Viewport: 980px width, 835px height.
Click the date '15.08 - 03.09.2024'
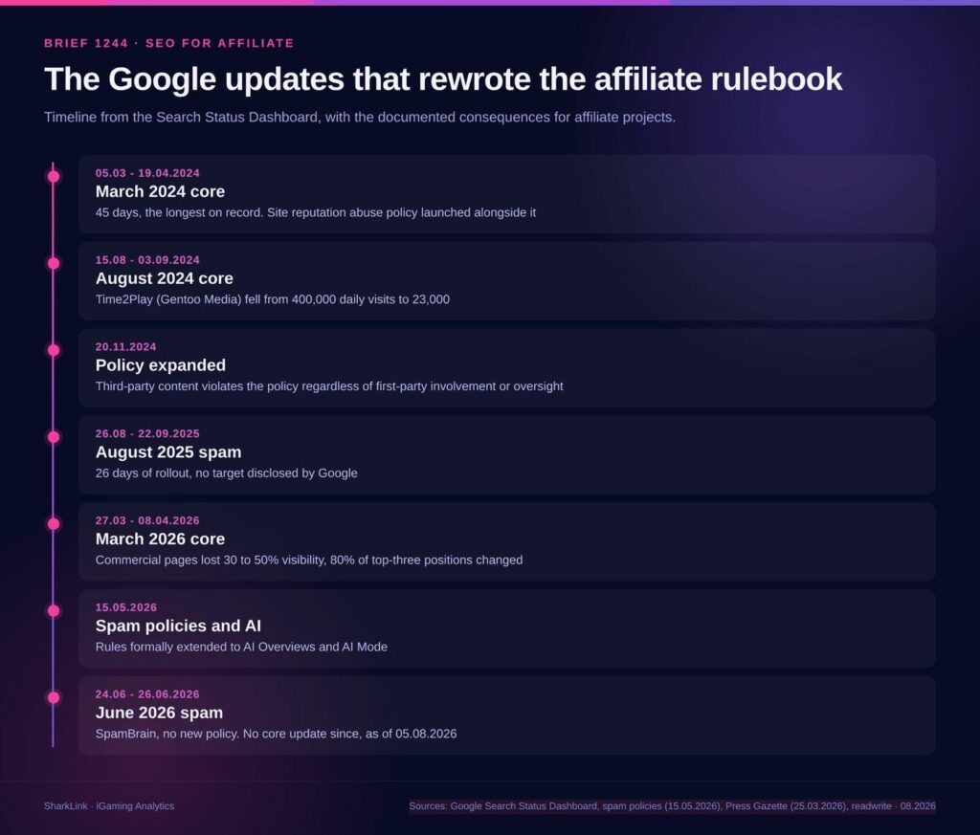point(147,260)
